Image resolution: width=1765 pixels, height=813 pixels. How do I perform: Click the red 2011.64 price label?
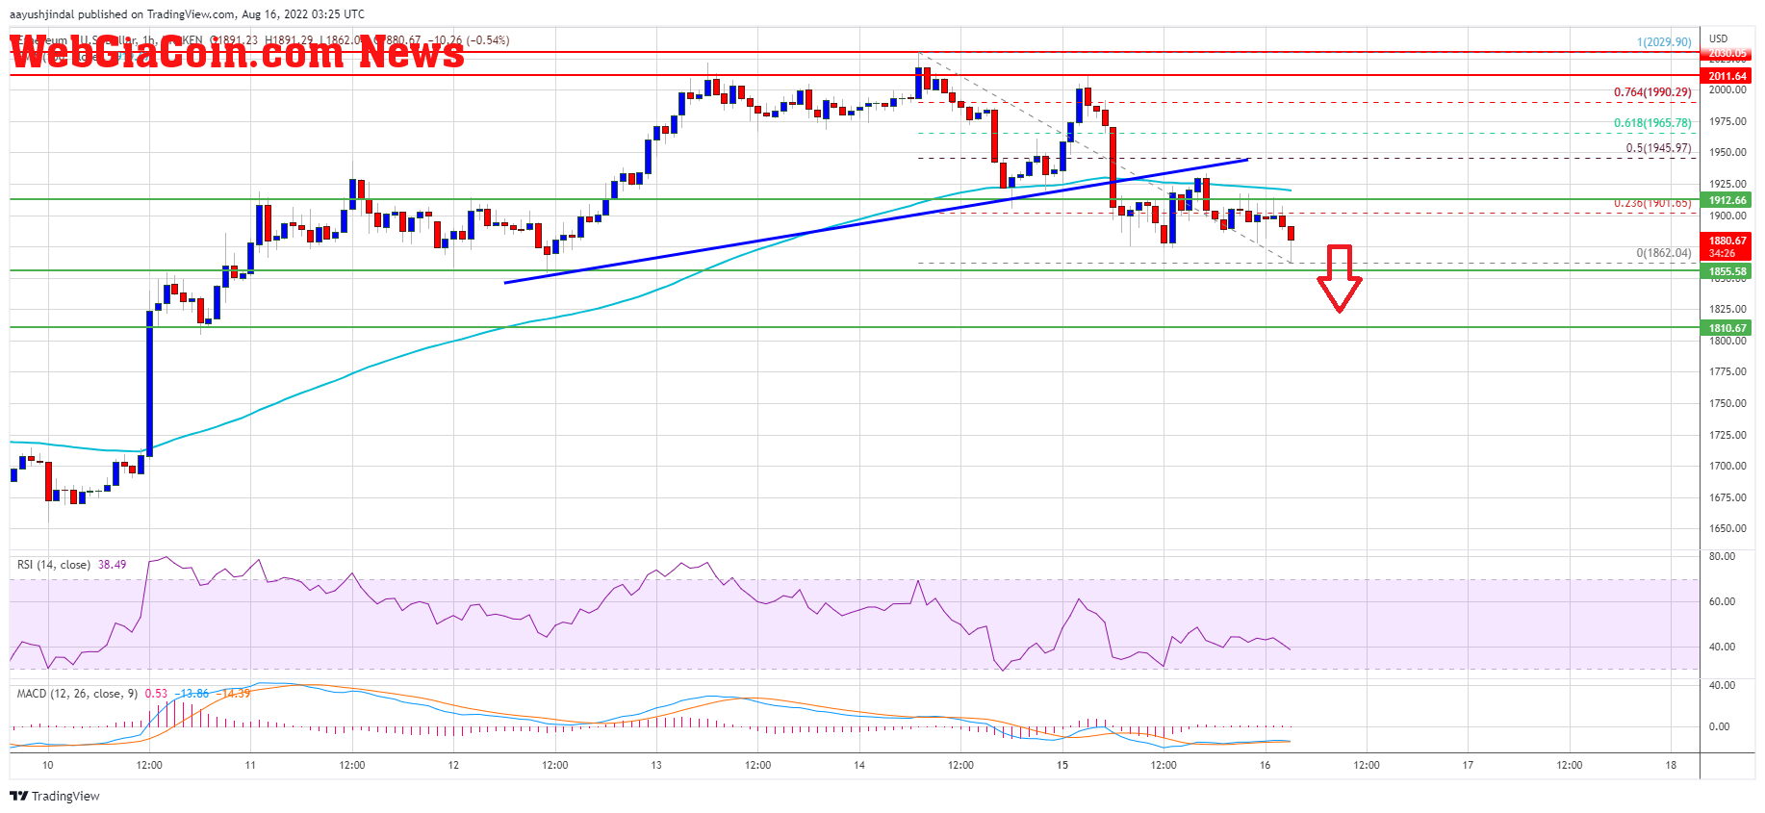click(x=1727, y=76)
